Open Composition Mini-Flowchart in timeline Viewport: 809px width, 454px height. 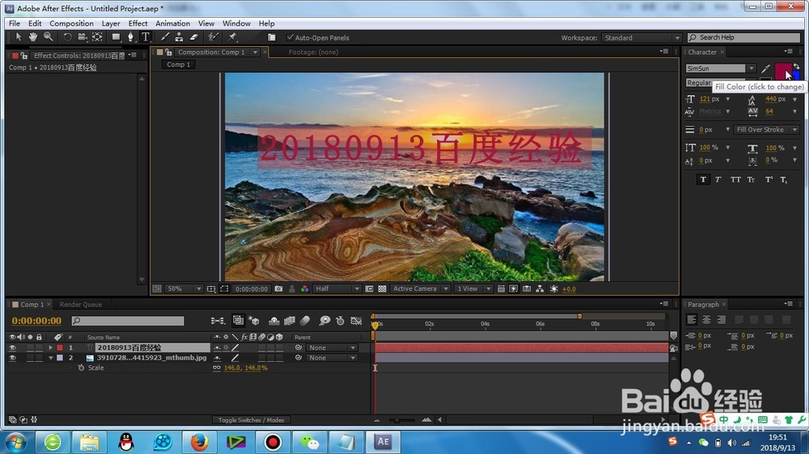click(218, 321)
